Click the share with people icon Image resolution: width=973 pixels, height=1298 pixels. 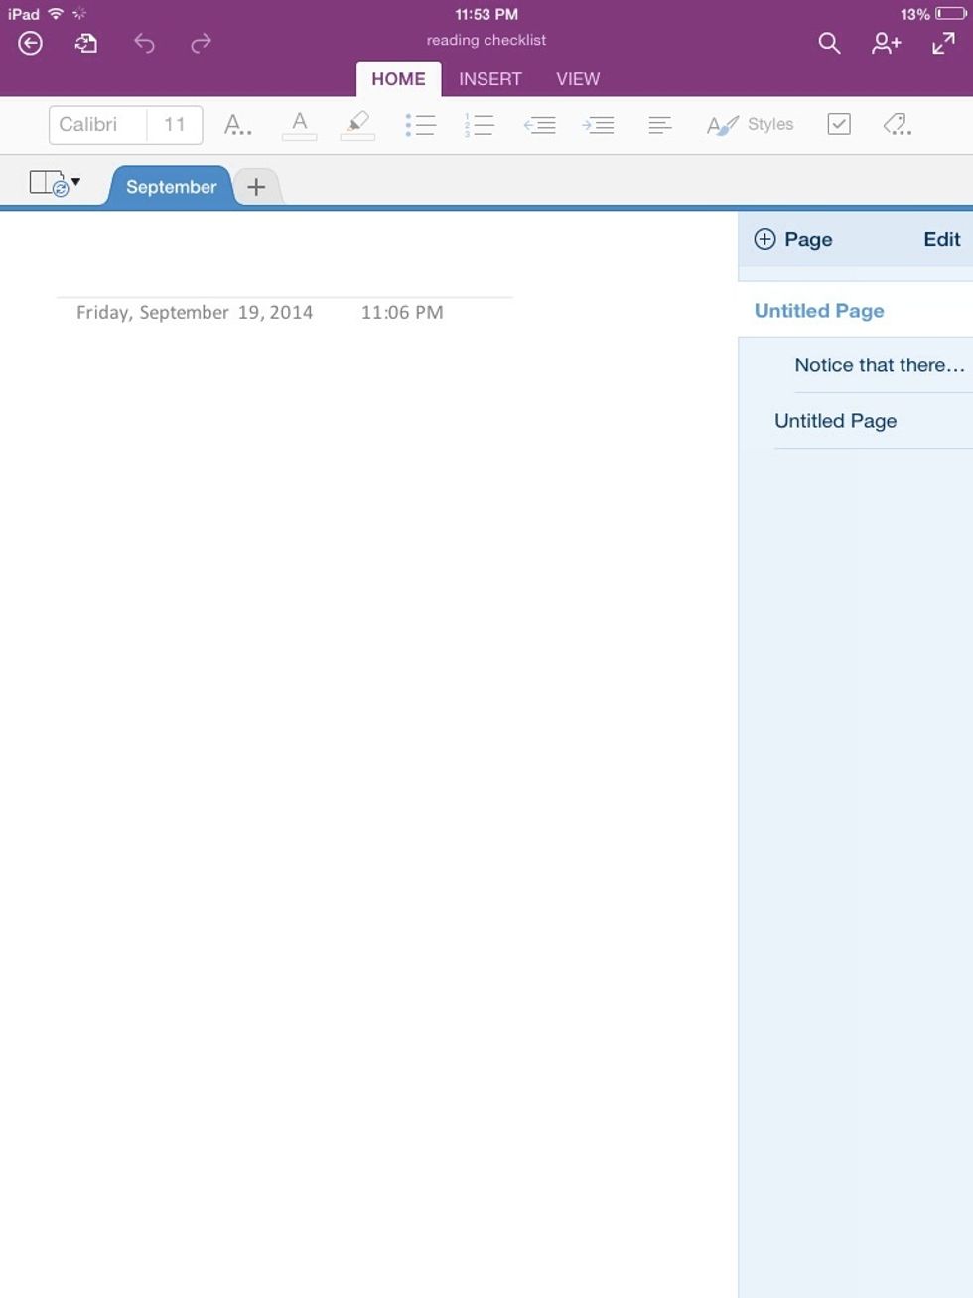(x=885, y=44)
